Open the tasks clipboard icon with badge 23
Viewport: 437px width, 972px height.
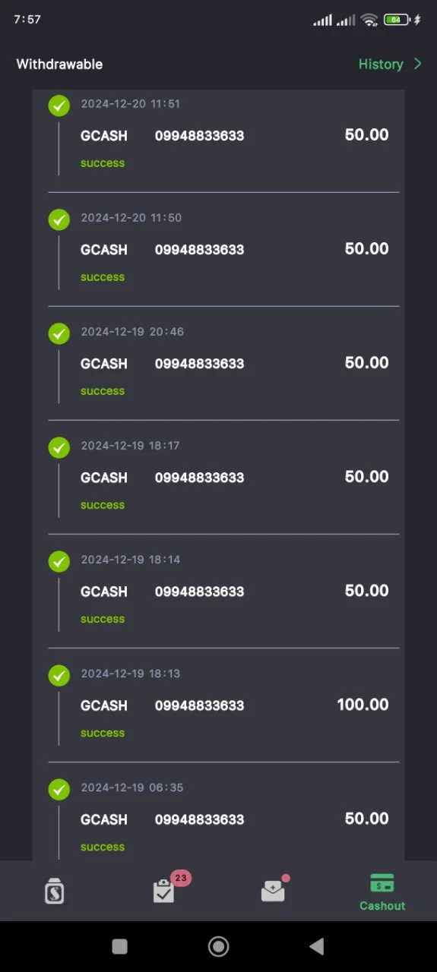(x=165, y=890)
